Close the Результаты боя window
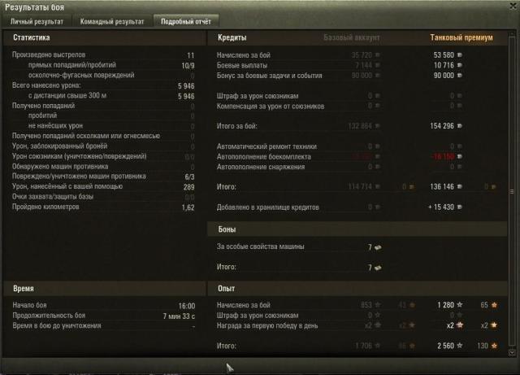The height and width of the screenshot is (375, 520). tap(513, 6)
